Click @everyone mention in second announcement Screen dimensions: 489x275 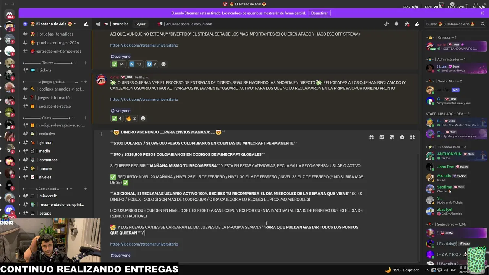120,111
